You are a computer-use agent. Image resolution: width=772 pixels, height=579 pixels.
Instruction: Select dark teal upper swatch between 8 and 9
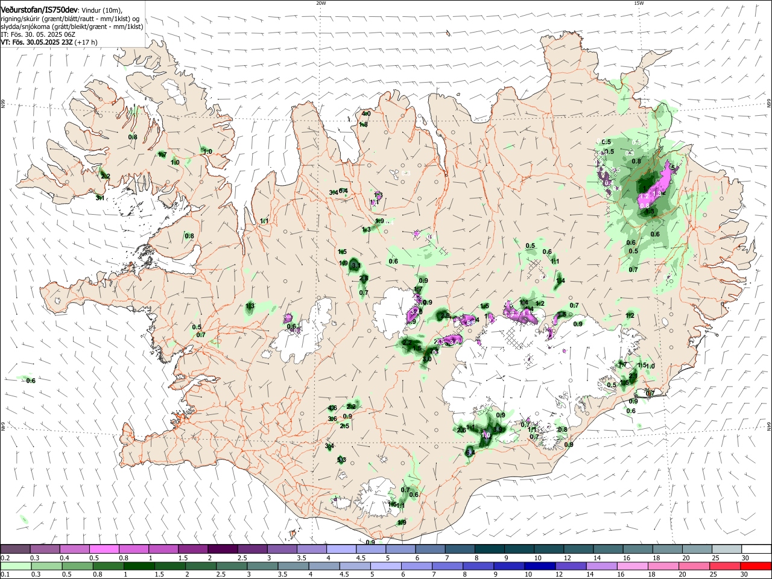click(489, 549)
